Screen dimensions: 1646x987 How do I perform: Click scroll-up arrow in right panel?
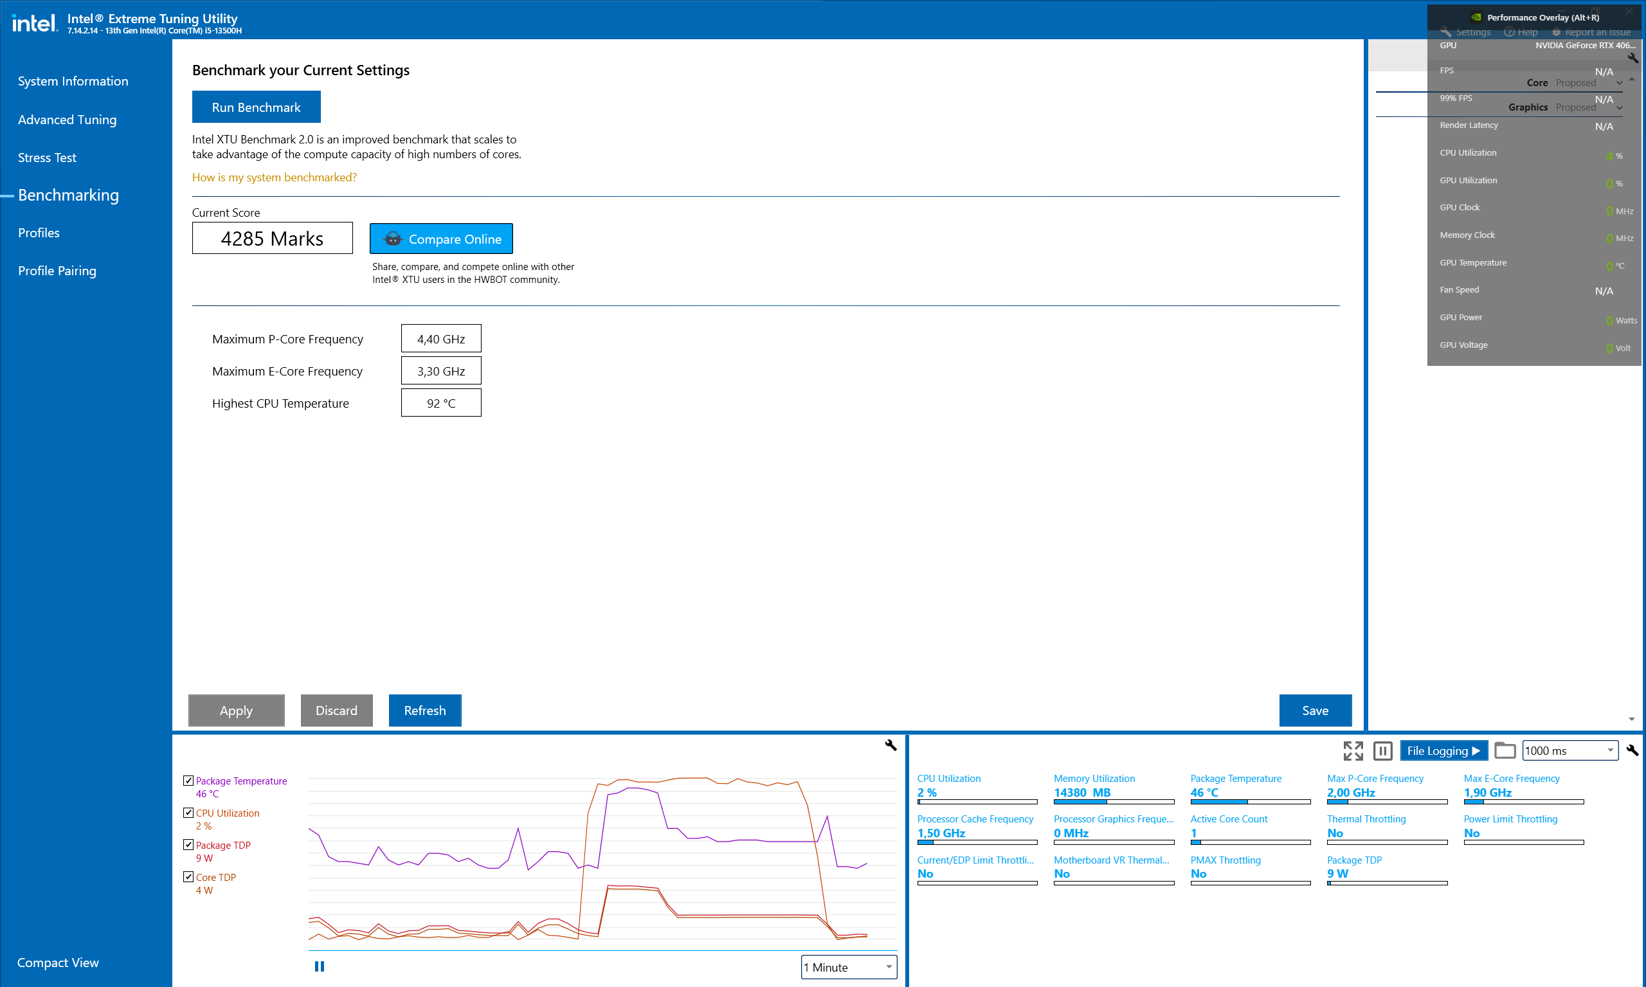[x=1632, y=79]
